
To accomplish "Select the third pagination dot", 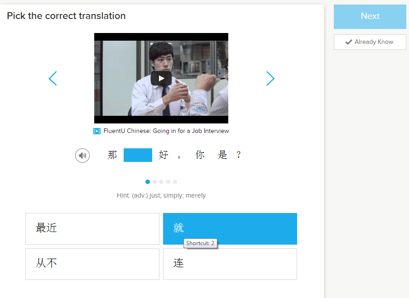I will point(161,182).
